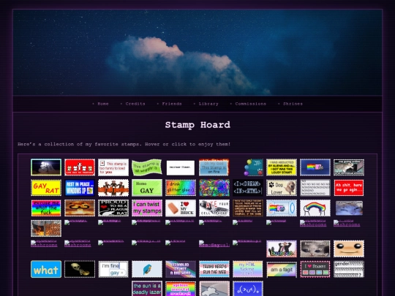Select the green 'This stamp is all wiggly' stamp

pos(147,167)
